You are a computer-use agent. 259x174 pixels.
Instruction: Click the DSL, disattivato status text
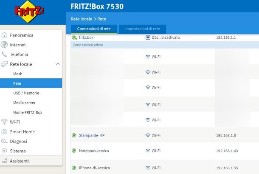[166, 37]
